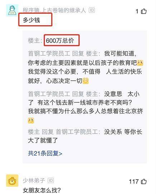The width and height of the screenshot is (156, 194).
Task: Open username 程序猿,上古卷轴的继承人
Action: (54, 10)
